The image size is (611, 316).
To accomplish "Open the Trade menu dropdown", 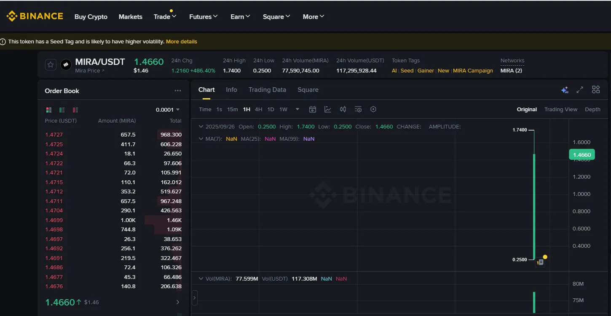I will (165, 17).
